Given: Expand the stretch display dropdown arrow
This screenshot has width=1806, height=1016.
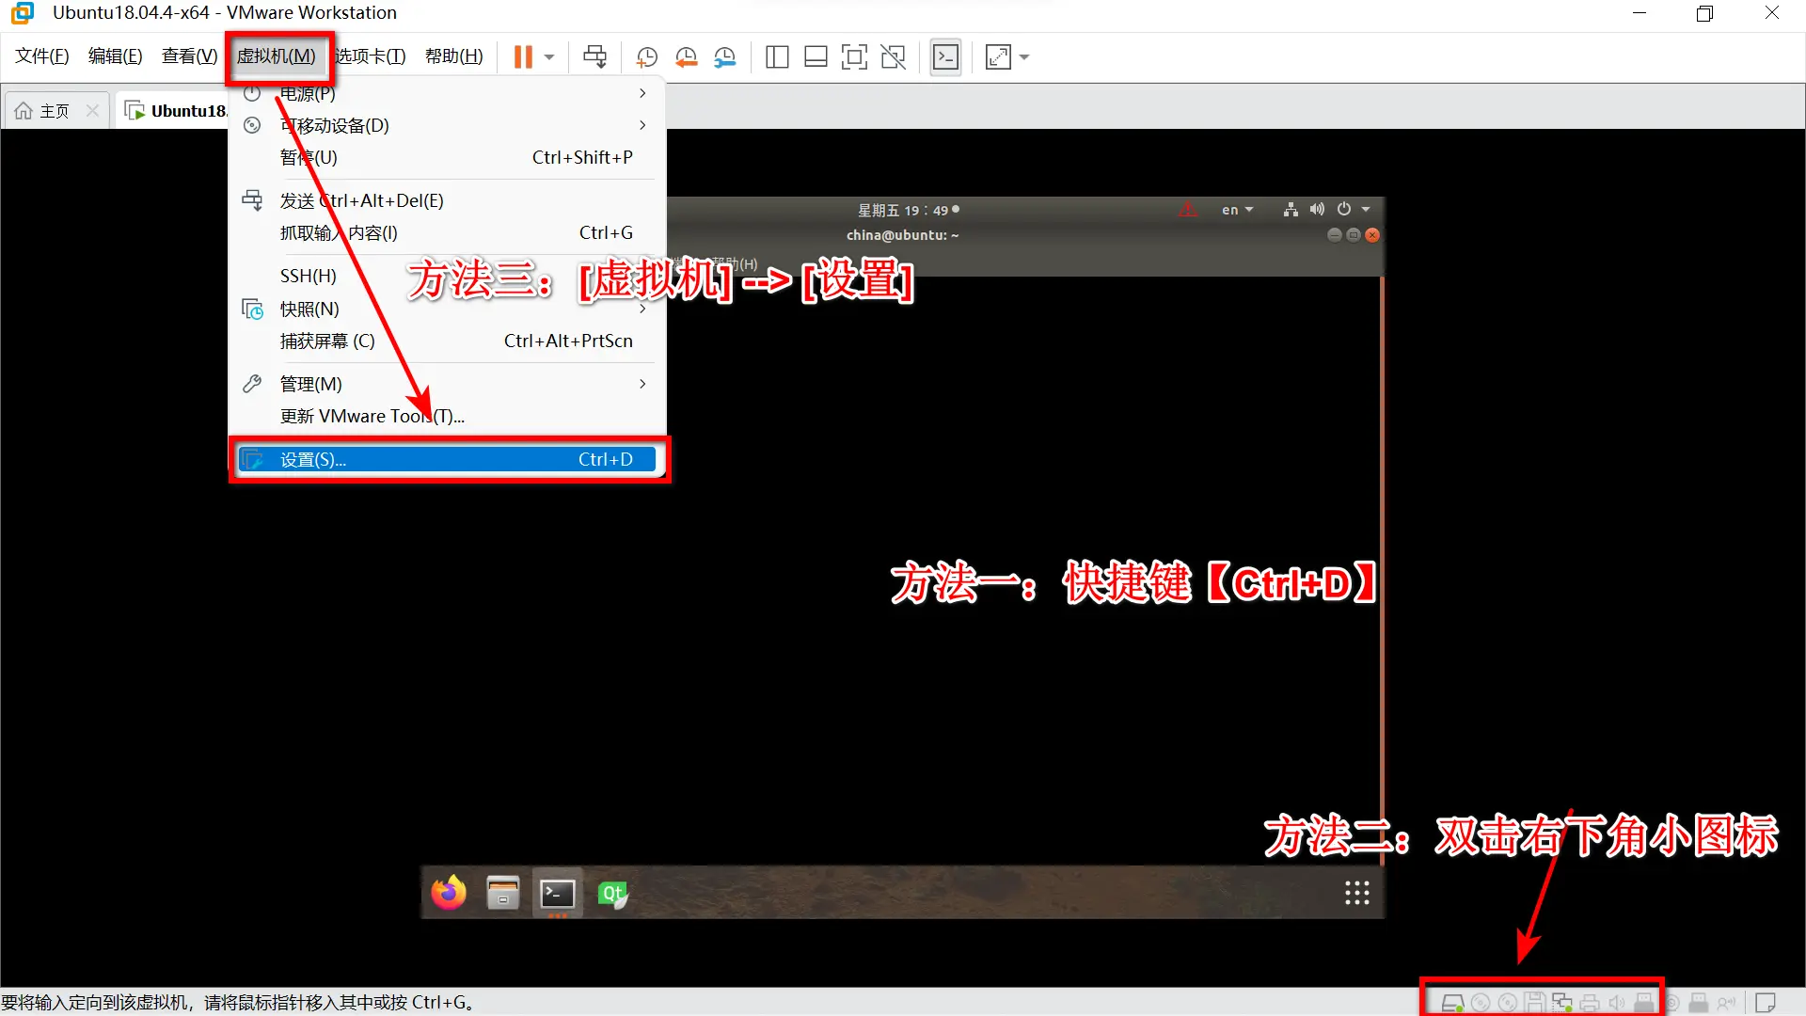Looking at the screenshot, I should 1024,57.
